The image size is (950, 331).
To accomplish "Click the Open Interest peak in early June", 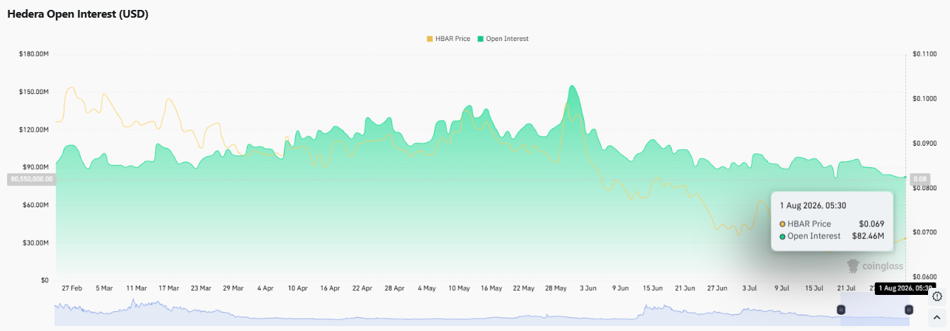I will coord(572,86).
